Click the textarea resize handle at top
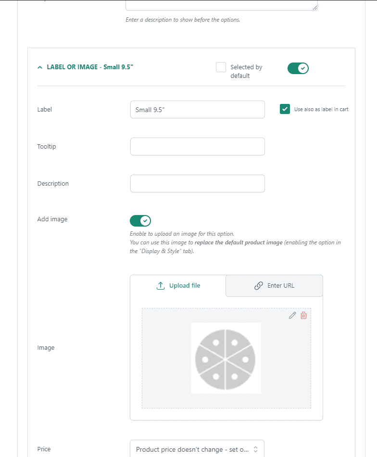 [x=315, y=8]
